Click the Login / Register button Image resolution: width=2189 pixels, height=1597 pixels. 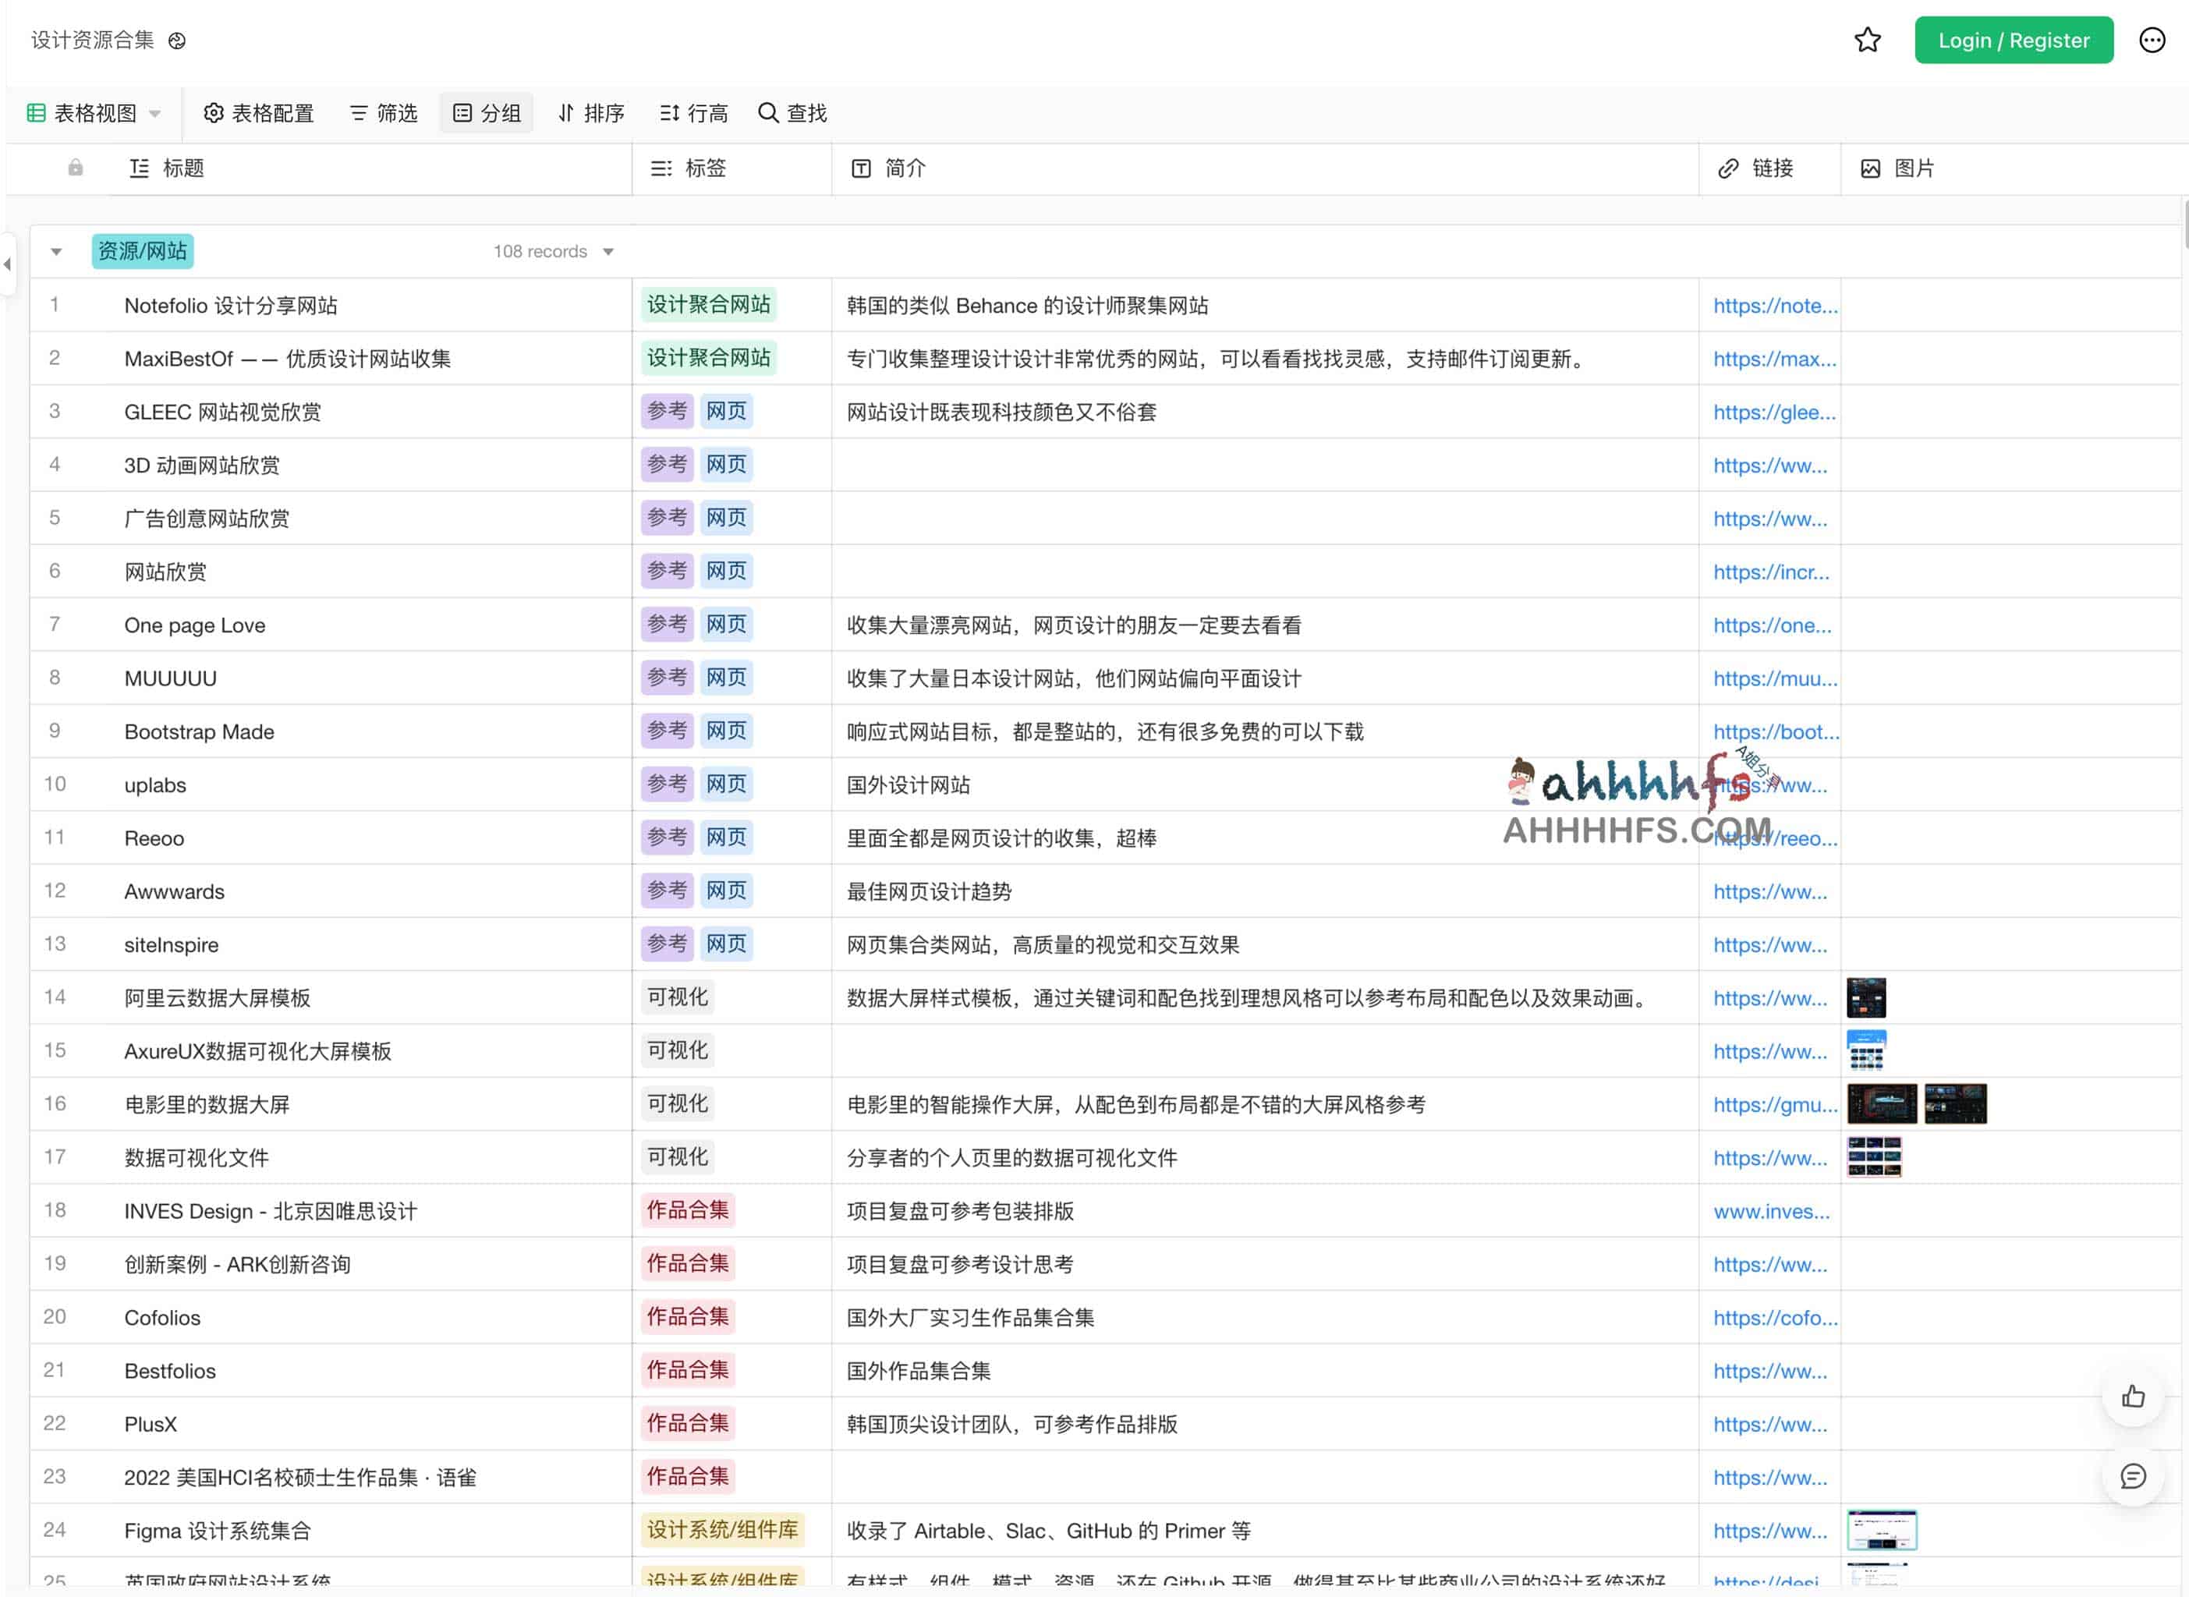[x=2013, y=41]
